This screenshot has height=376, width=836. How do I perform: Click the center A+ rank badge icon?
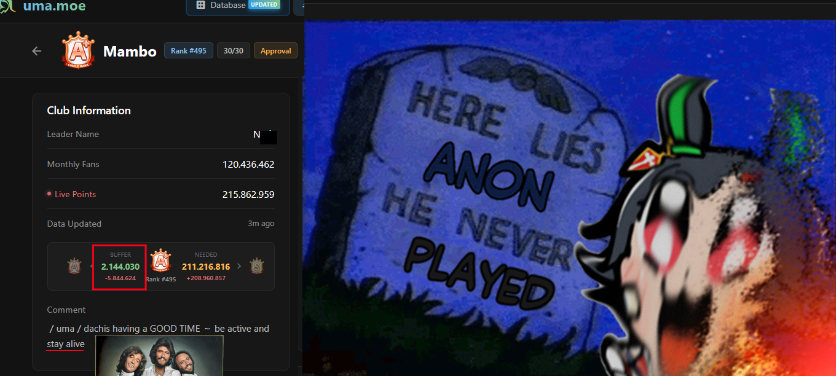tap(161, 262)
